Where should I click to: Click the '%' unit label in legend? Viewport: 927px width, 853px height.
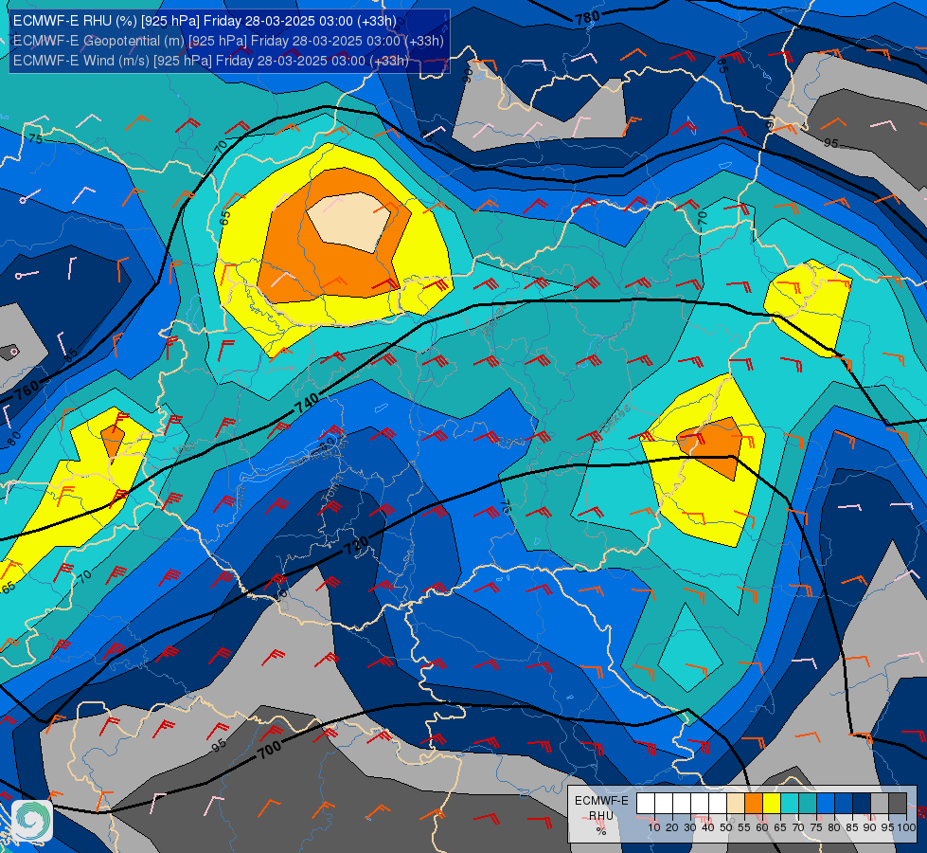point(601,831)
